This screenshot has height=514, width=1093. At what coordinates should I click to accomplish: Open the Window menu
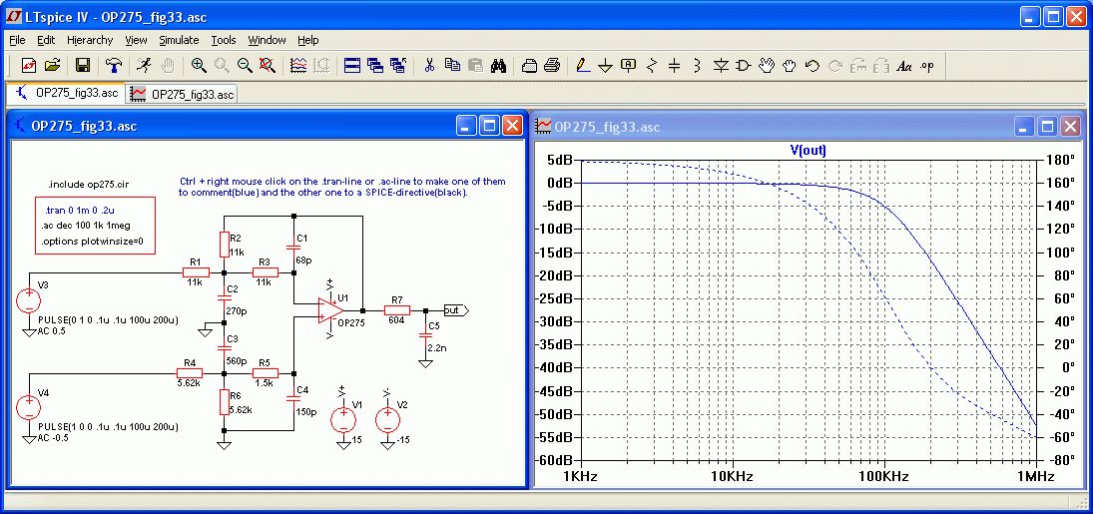[267, 40]
